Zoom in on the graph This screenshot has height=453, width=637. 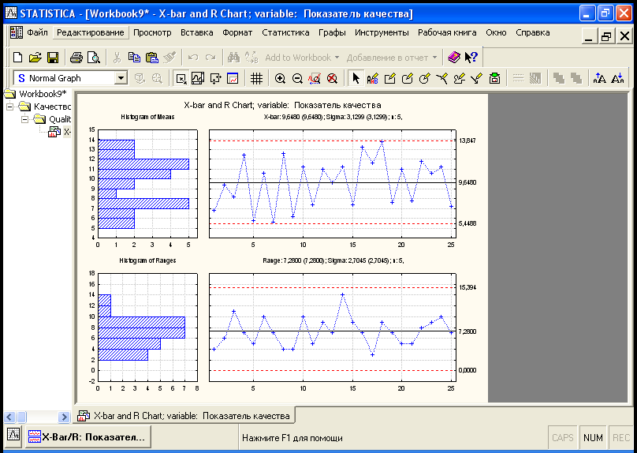tap(280, 78)
